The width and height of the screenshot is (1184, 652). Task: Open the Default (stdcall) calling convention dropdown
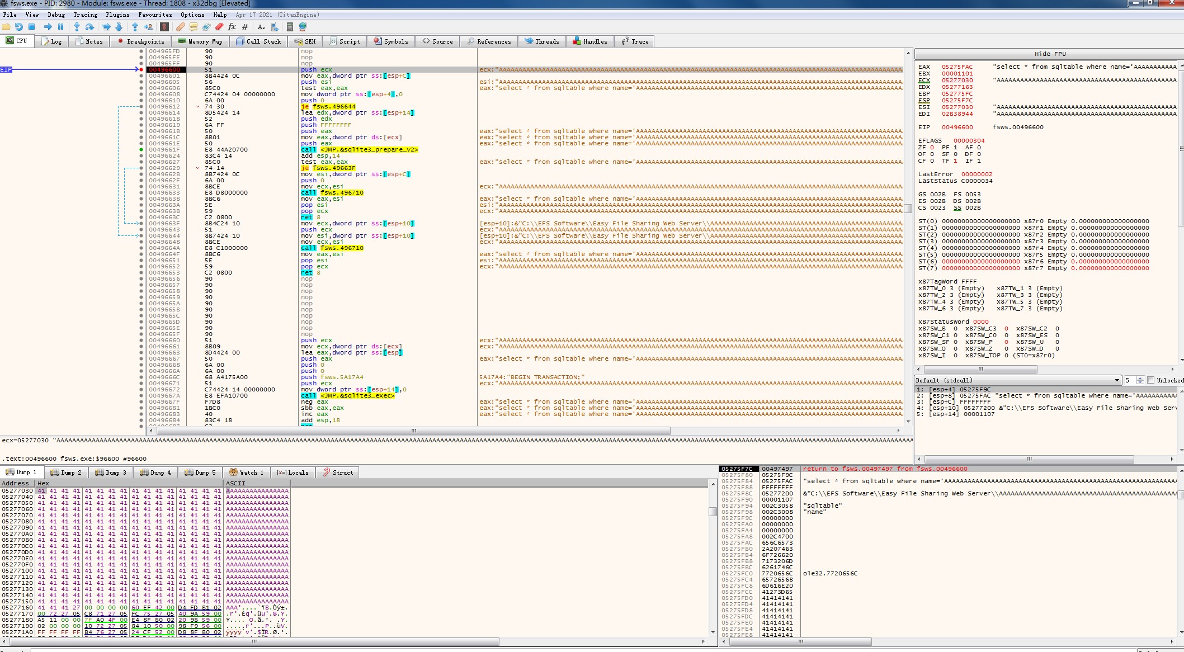pyautogui.click(x=1017, y=380)
